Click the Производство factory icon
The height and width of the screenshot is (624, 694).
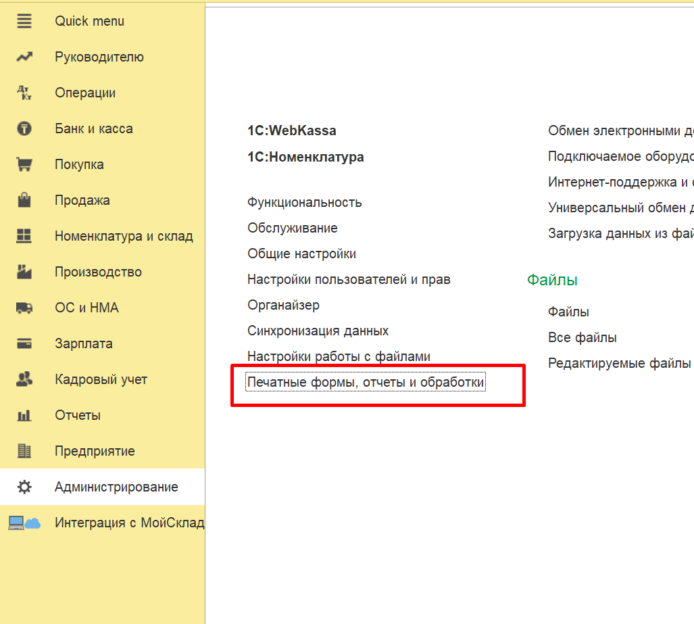[24, 272]
